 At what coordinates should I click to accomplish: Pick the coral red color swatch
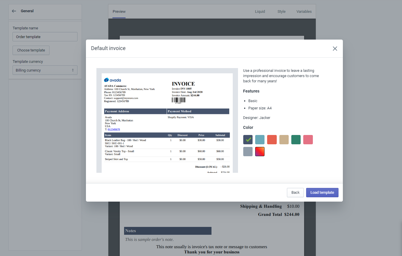(272, 140)
